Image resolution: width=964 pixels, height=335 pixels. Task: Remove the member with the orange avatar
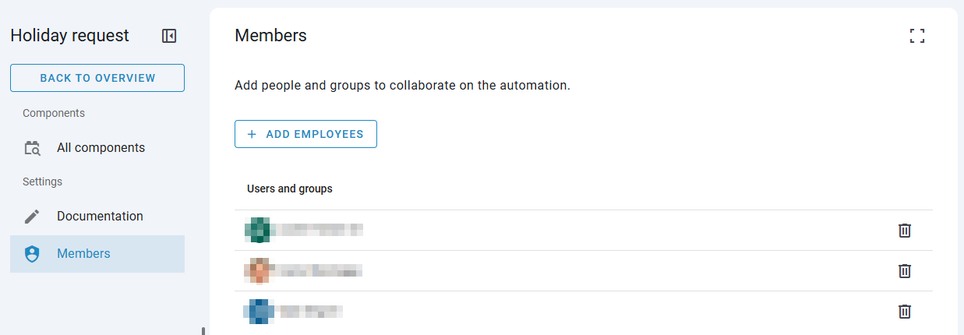pyautogui.click(x=904, y=271)
